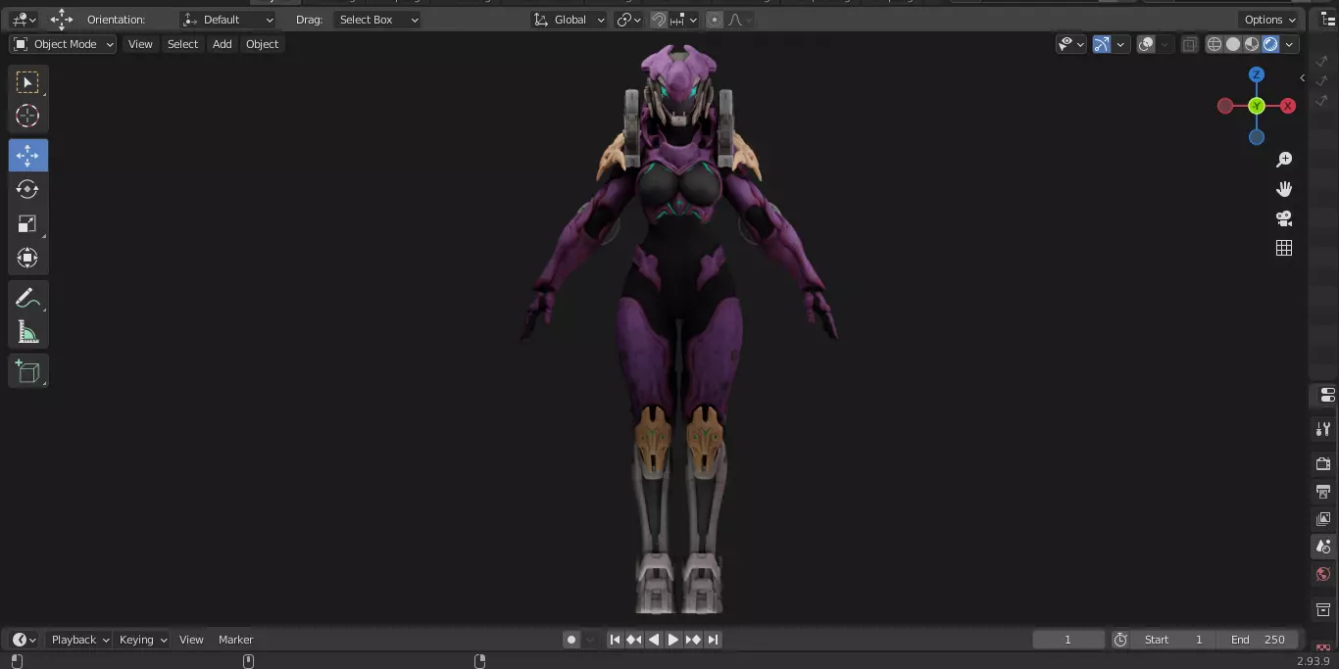
Task: Expand the sidebar with arrow
Action: tap(1302, 77)
